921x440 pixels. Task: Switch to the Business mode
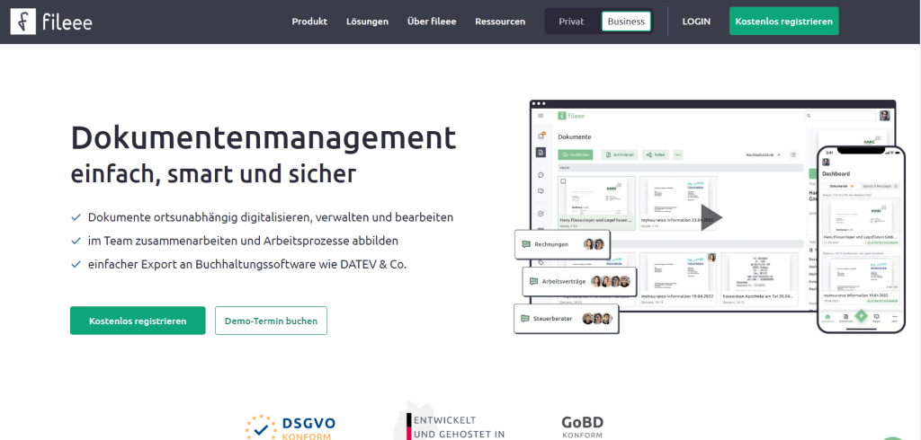tap(626, 22)
